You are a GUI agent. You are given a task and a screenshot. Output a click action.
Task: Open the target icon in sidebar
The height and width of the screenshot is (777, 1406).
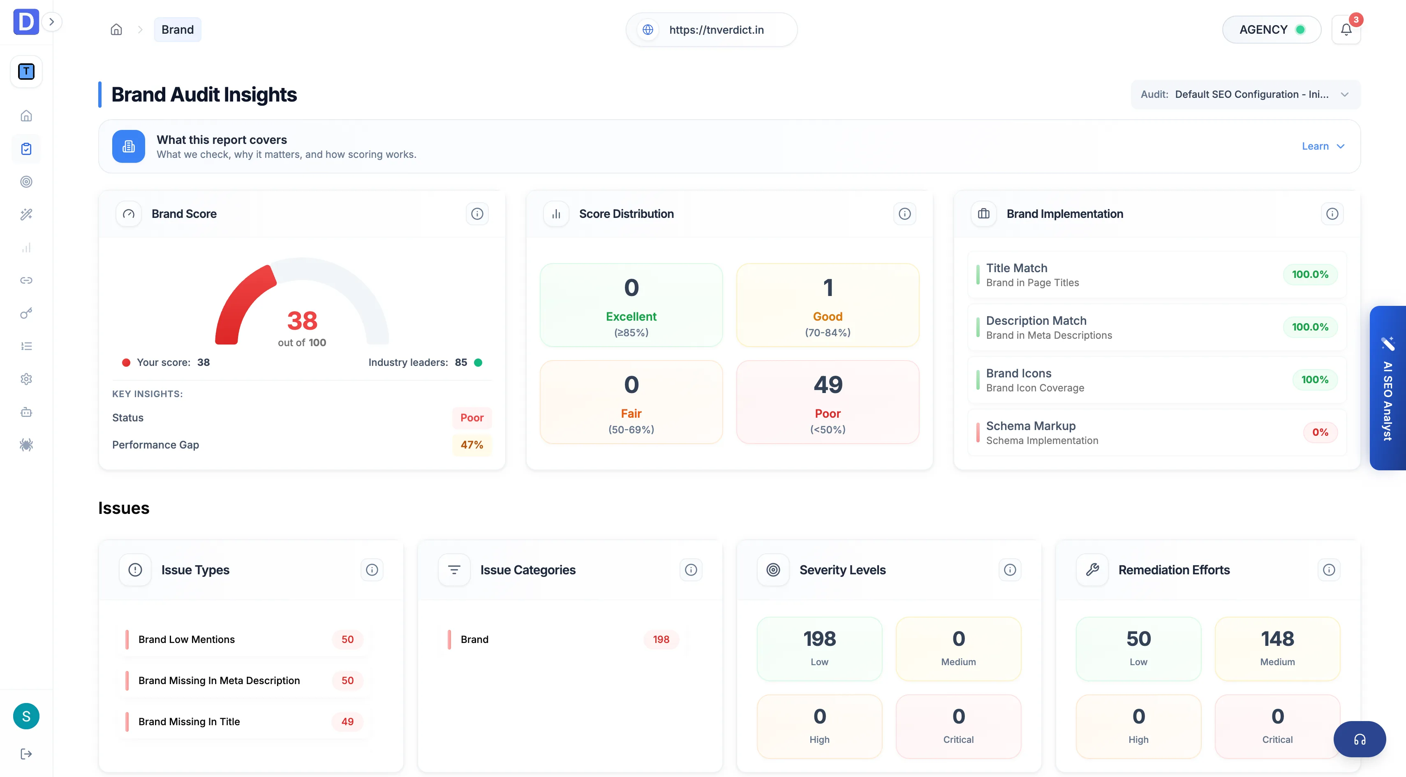26,182
